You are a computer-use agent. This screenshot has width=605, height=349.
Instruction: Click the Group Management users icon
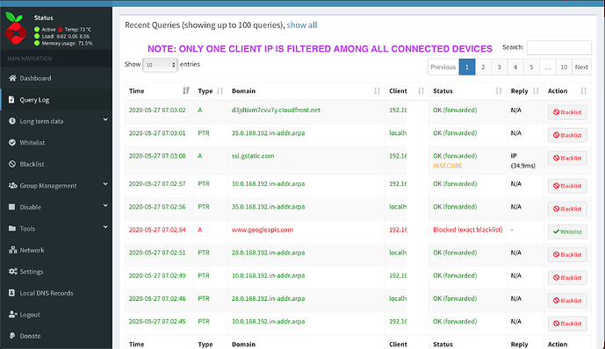[x=13, y=186]
